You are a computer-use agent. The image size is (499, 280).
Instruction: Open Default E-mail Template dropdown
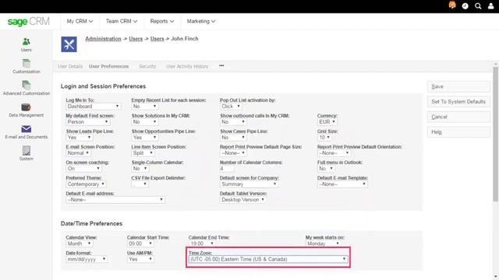pos(342,184)
